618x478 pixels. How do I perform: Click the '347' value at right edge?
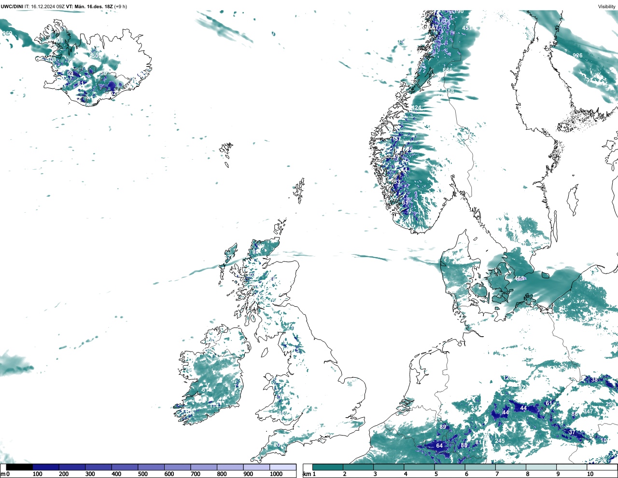(x=588, y=411)
